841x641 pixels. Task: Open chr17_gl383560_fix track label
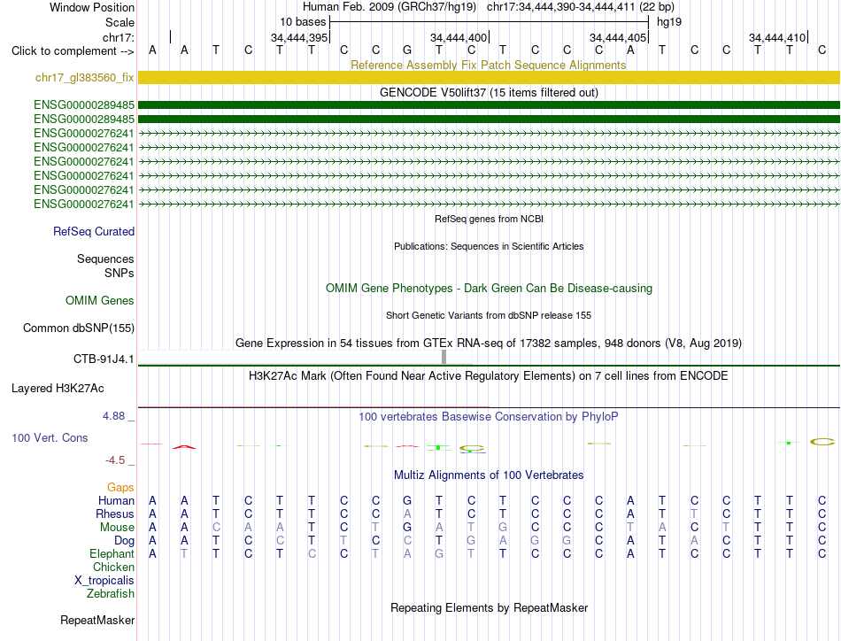84,78
